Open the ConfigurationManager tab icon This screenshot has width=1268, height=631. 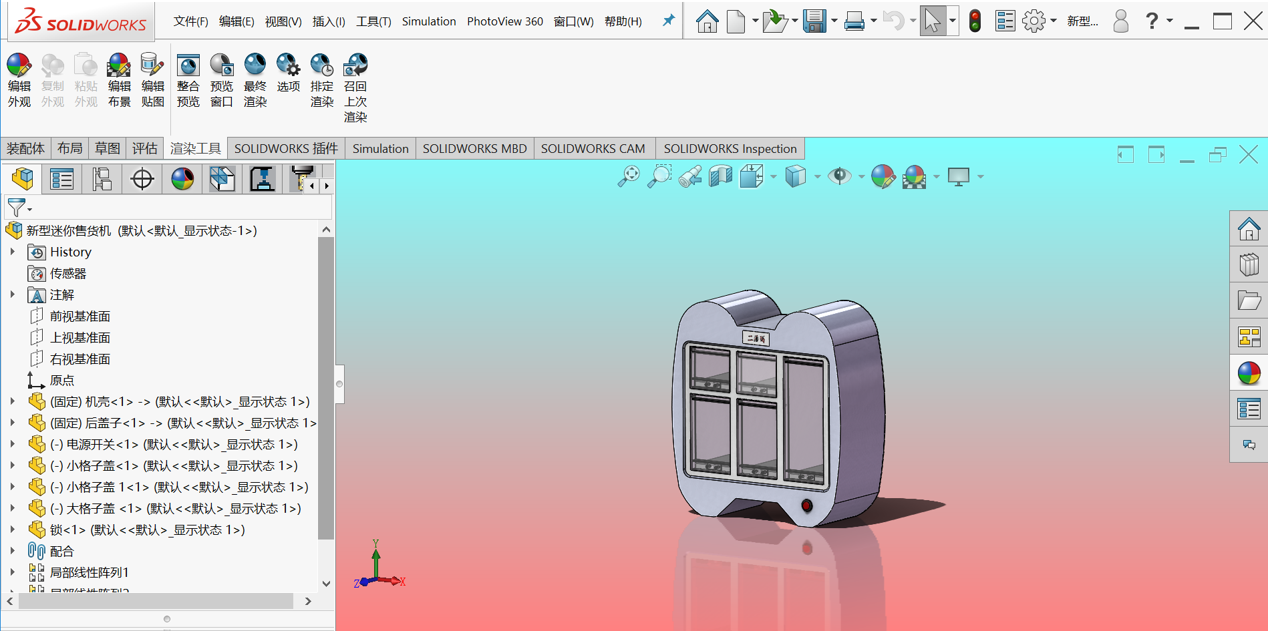tap(102, 179)
